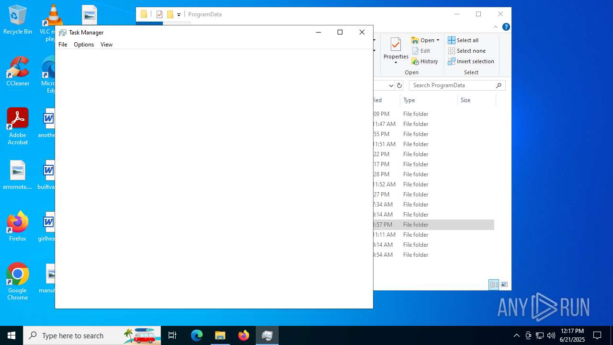
Task: Open Task View from the taskbar
Action: pyautogui.click(x=172, y=335)
